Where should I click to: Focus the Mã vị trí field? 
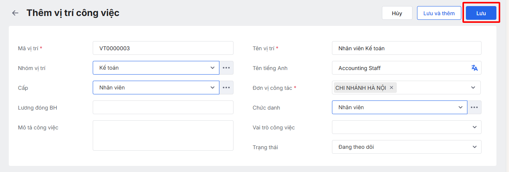point(163,48)
